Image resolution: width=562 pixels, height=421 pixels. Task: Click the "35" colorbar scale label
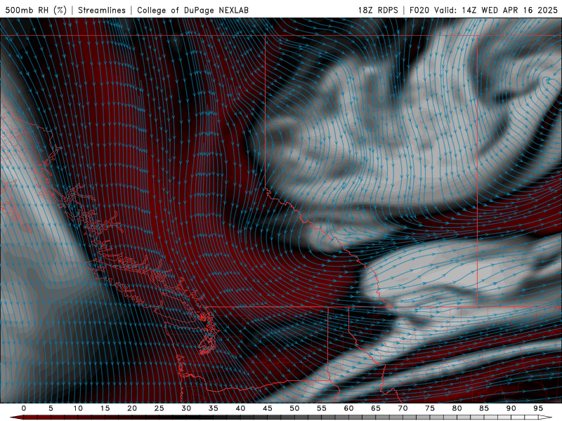tap(214, 408)
